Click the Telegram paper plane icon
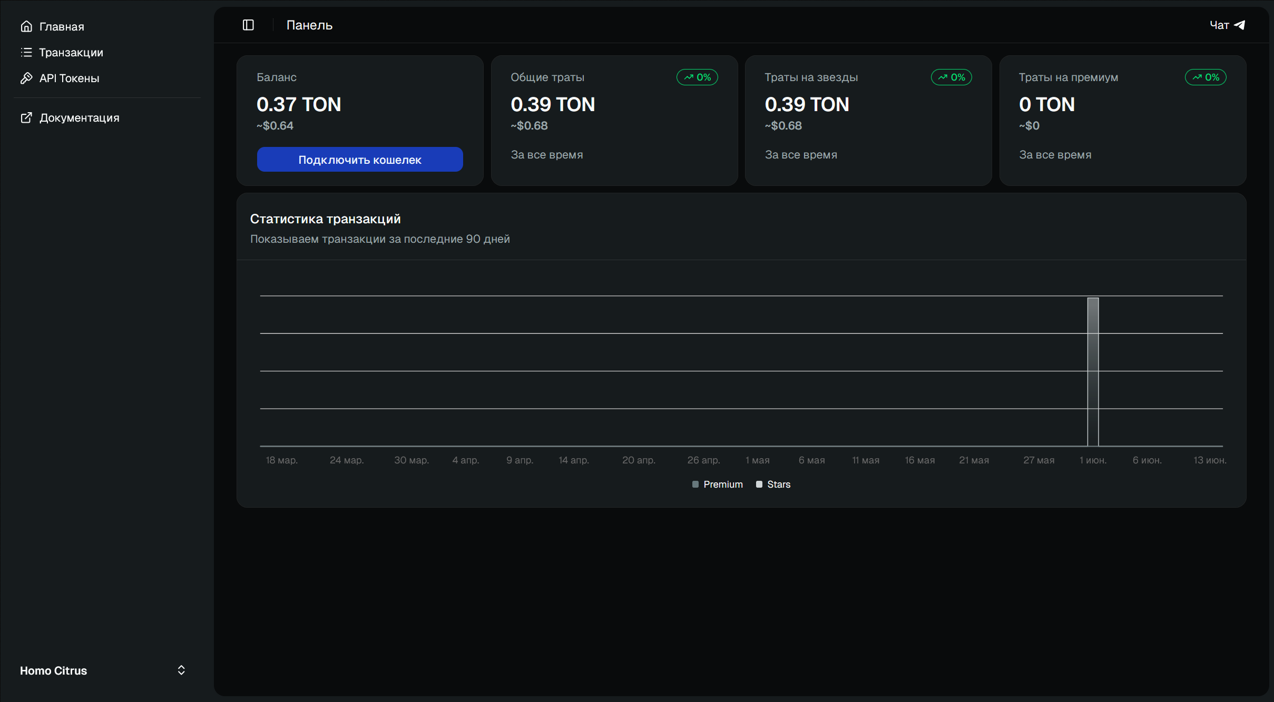This screenshot has width=1274, height=702. click(1240, 25)
